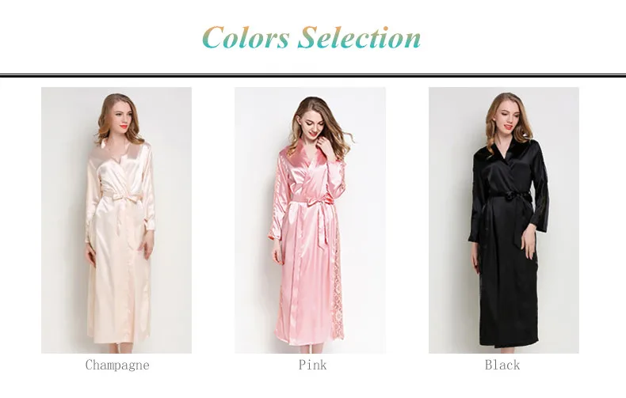The height and width of the screenshot is (398, 626).
Task: Click the word Selection in the title
Action: click(359, 37)
